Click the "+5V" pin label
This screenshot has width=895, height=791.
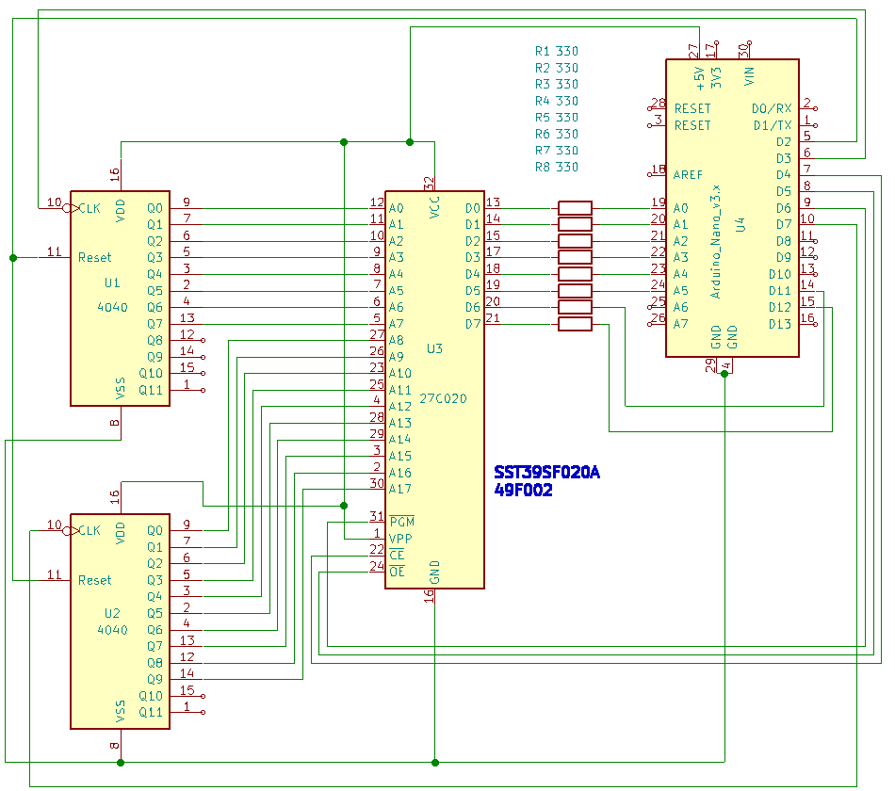tap(699, 79)
